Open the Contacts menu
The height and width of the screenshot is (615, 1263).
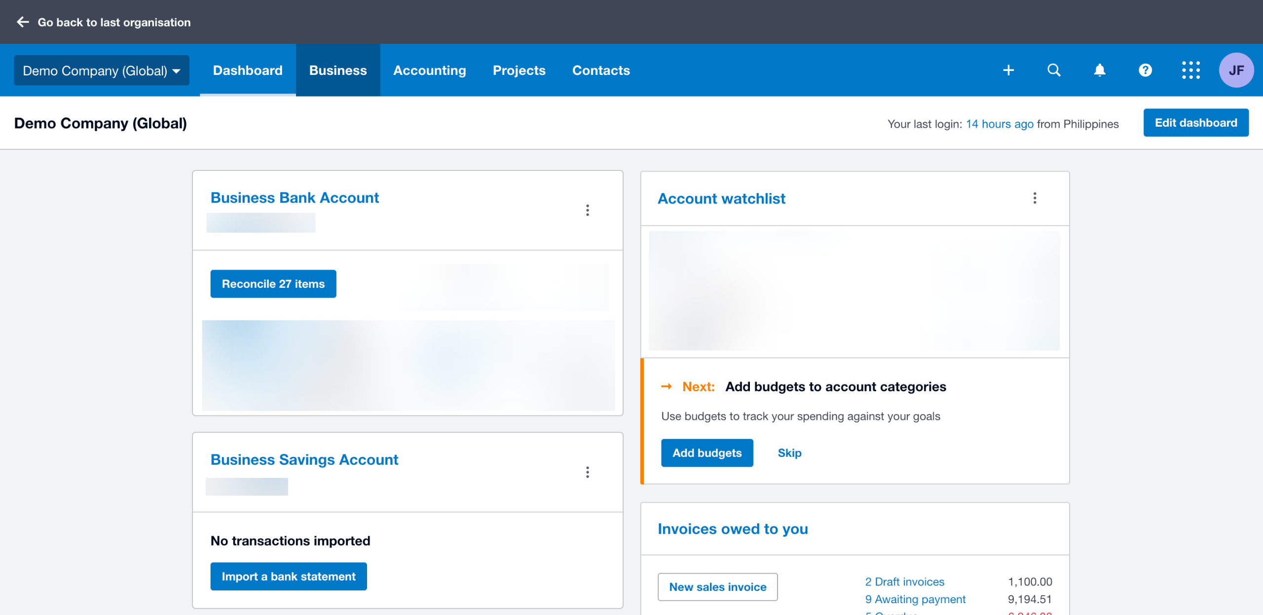tap(601, 70)
